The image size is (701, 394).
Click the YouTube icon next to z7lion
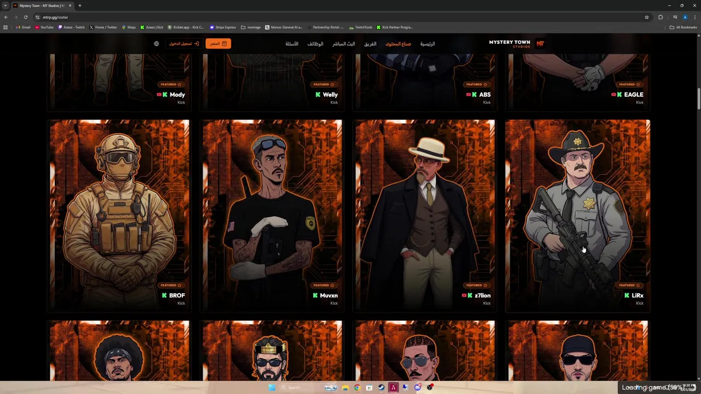(464, 296)
